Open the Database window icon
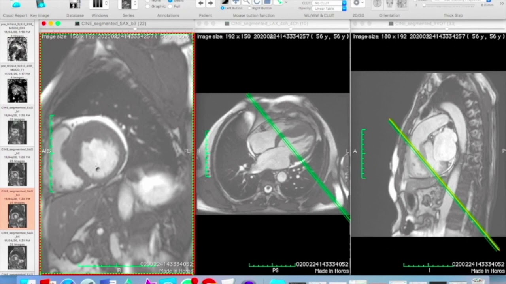The height and width of the screenshot is (284, 506). [x=75, y=5]
